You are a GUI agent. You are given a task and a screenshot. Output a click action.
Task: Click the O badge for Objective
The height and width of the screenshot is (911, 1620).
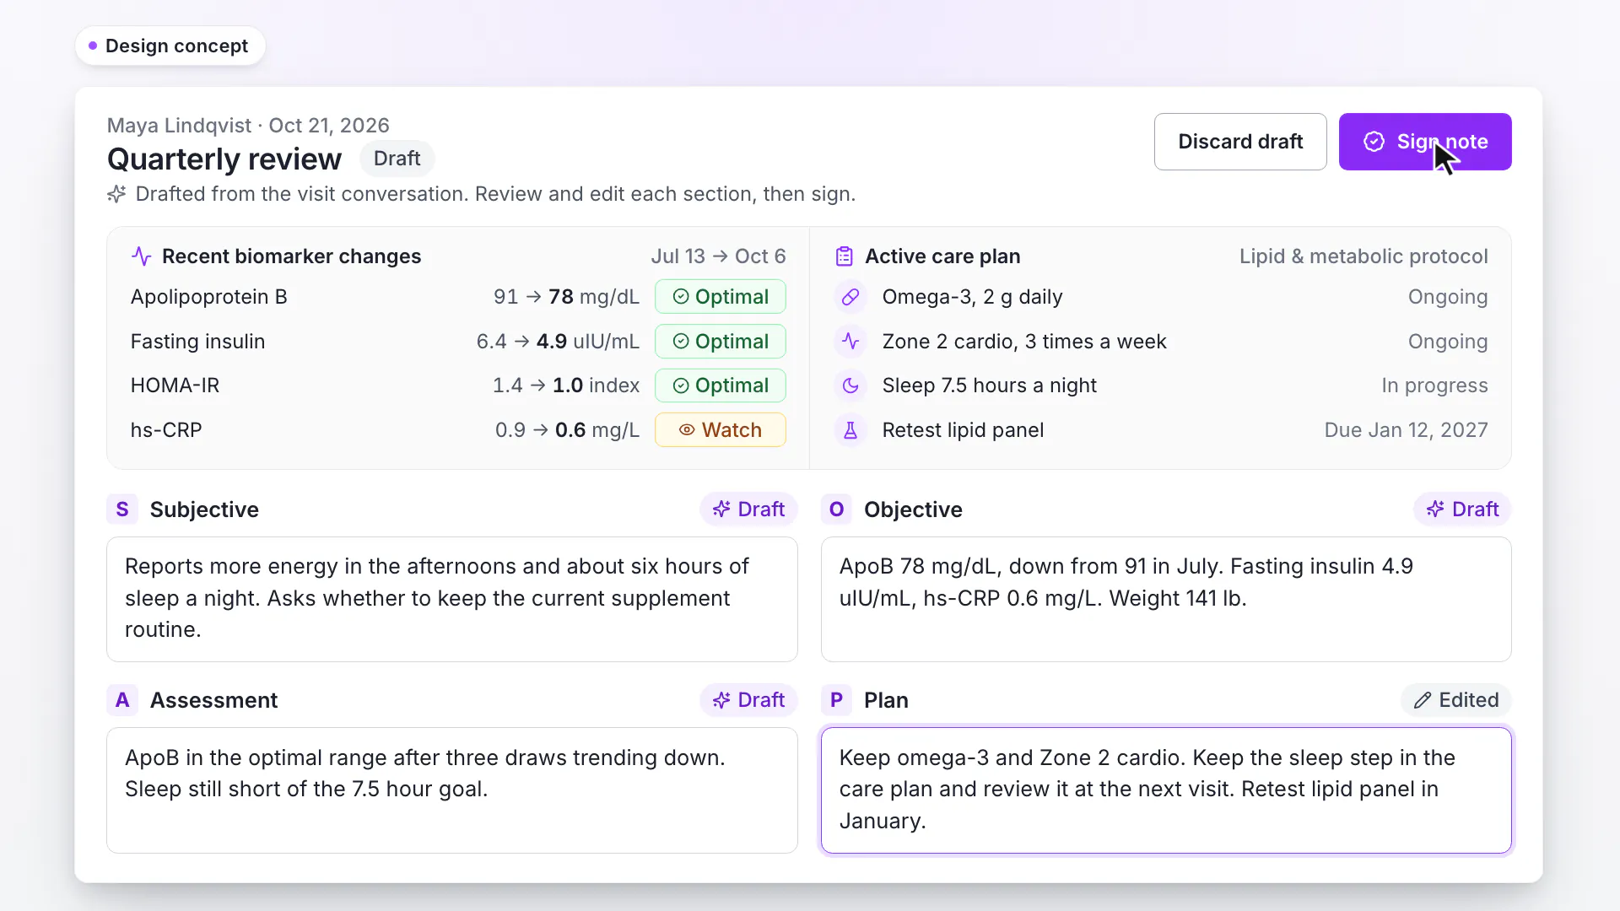pyautogui.click(x=836, y=509)
